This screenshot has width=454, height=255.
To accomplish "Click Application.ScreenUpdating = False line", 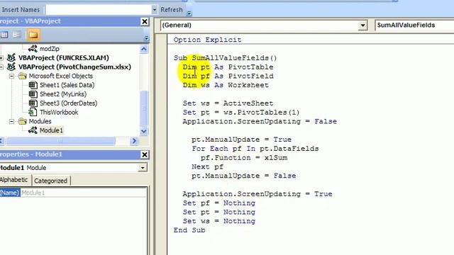I will point(260,121).
